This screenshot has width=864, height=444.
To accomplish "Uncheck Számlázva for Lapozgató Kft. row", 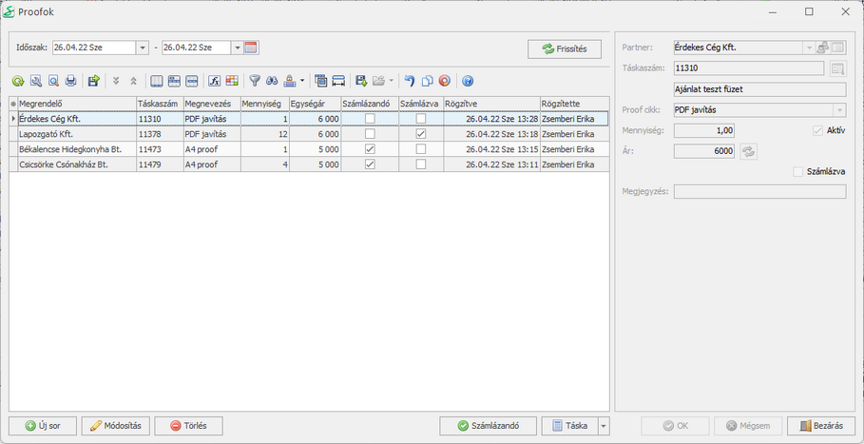I will click(421, 135).
